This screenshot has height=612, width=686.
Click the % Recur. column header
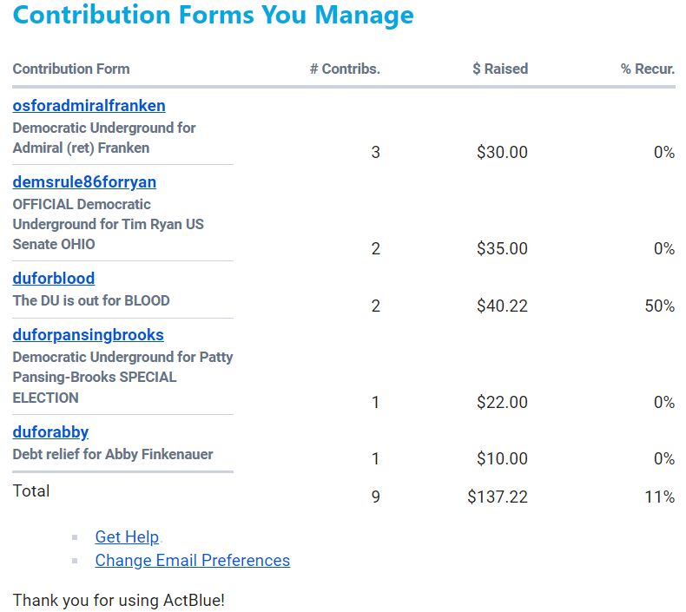[648, 69]
